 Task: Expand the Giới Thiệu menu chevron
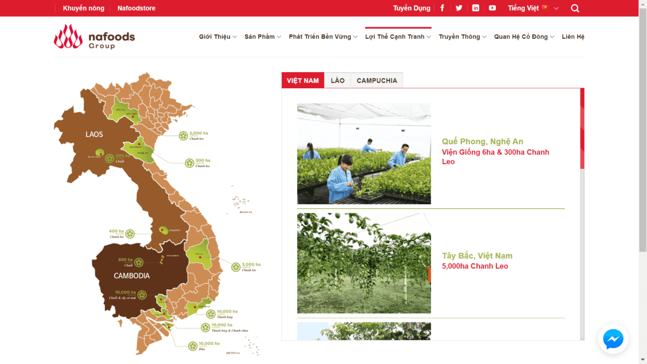click(235, 37)
